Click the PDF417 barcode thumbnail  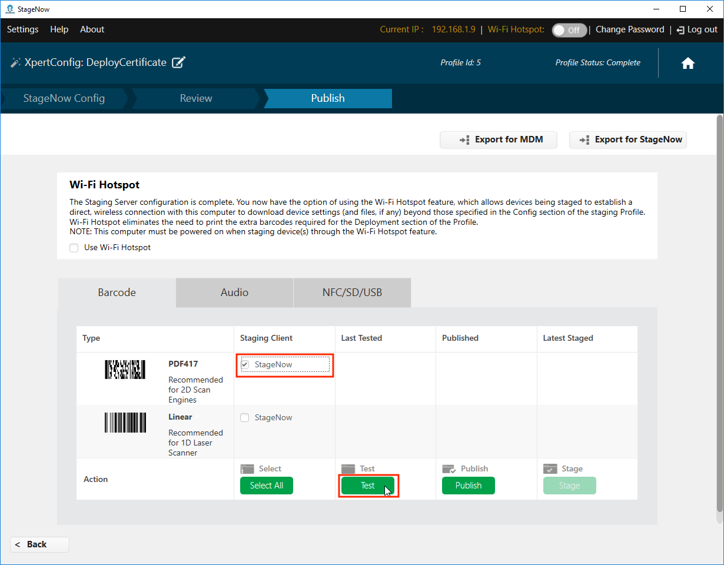[125, 370]
